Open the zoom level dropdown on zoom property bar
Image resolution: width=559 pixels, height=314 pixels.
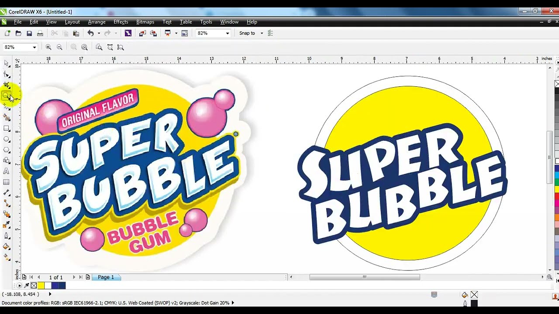[x=34, y=47]
